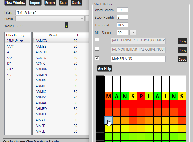Select the AHMET word row
Viewport: 193px width, 142px height.
61,114
